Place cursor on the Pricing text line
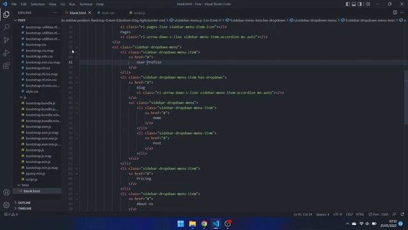This screenshot has height=230, width=408. 143,179
